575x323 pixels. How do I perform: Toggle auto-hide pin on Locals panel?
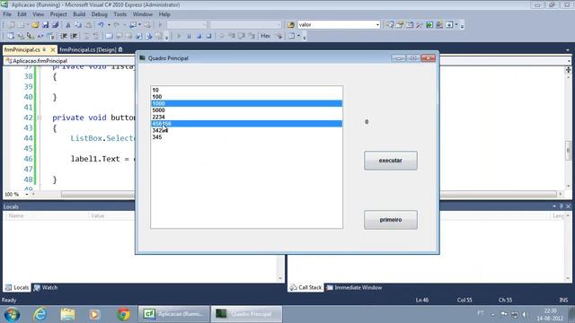coord(561,206)
